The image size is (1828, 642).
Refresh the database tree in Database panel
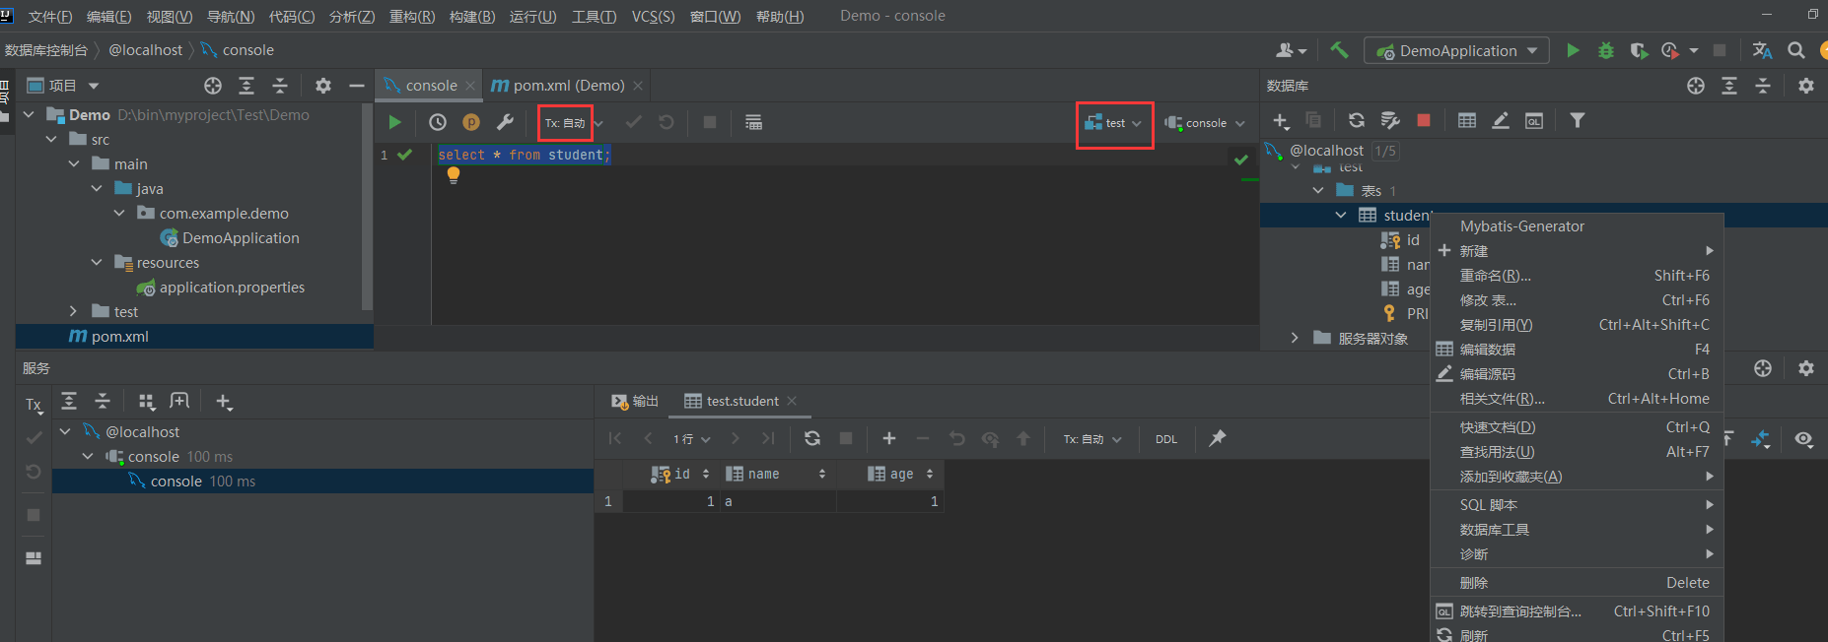[x=1357, y=120]
